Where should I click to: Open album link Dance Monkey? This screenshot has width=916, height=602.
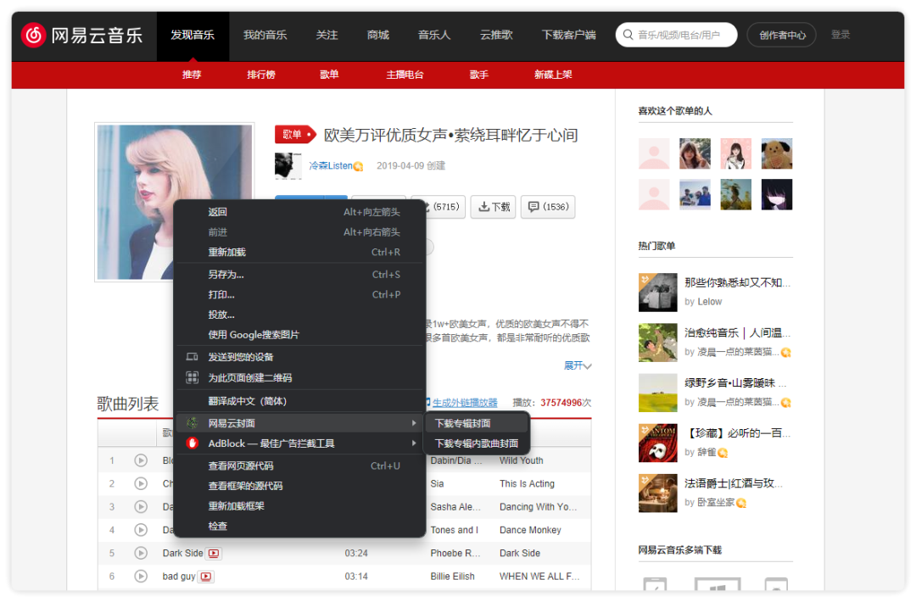(x=530, y=530)
